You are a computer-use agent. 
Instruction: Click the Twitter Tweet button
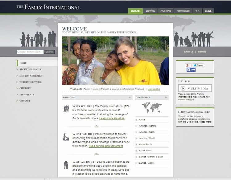tap(198, 65)
